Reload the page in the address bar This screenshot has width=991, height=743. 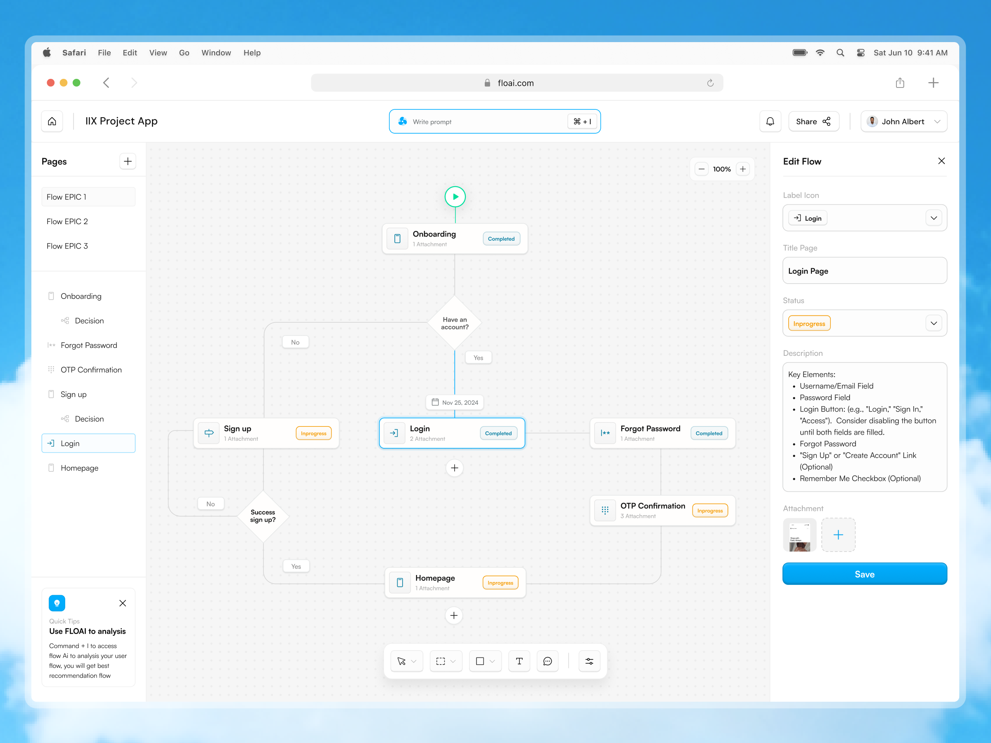click(x=710, y=83)
